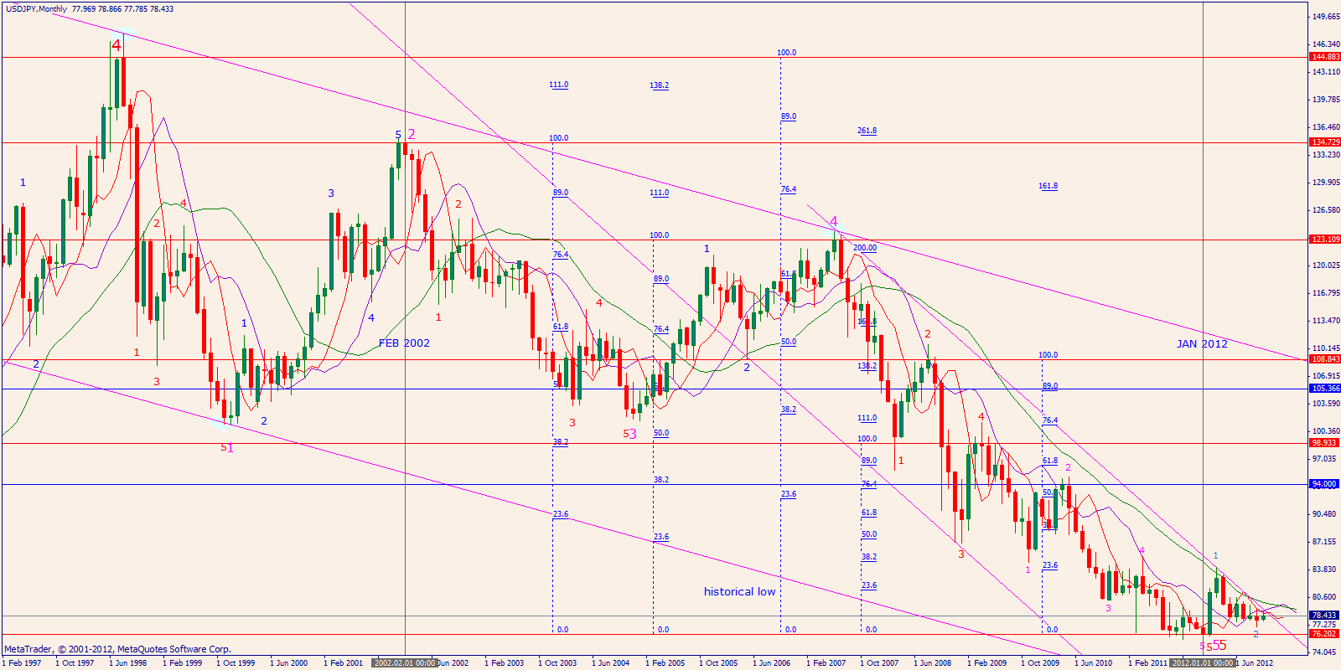Click the 1 Feb 2007 date label
The height and width of the screenshot is (670, 1341).
(x=826, y=662)
